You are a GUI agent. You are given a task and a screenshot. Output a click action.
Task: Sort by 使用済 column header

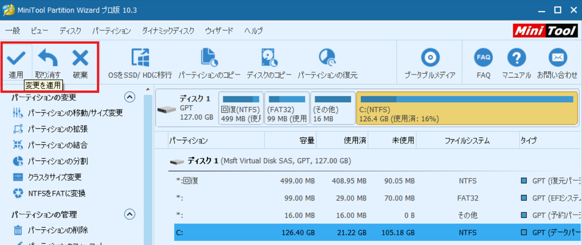[x=343, y=140]
